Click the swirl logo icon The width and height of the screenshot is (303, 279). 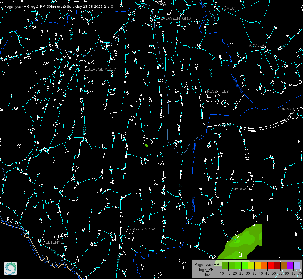pos(11,268)
